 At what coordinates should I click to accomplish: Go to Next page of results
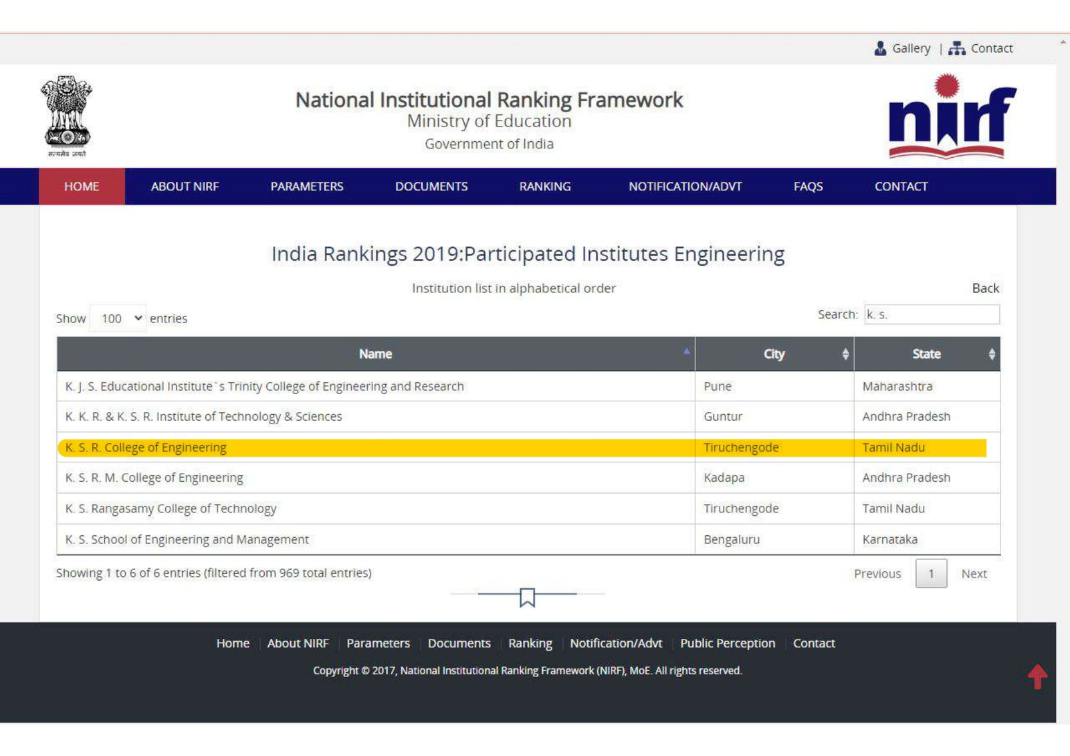point(974,574)
